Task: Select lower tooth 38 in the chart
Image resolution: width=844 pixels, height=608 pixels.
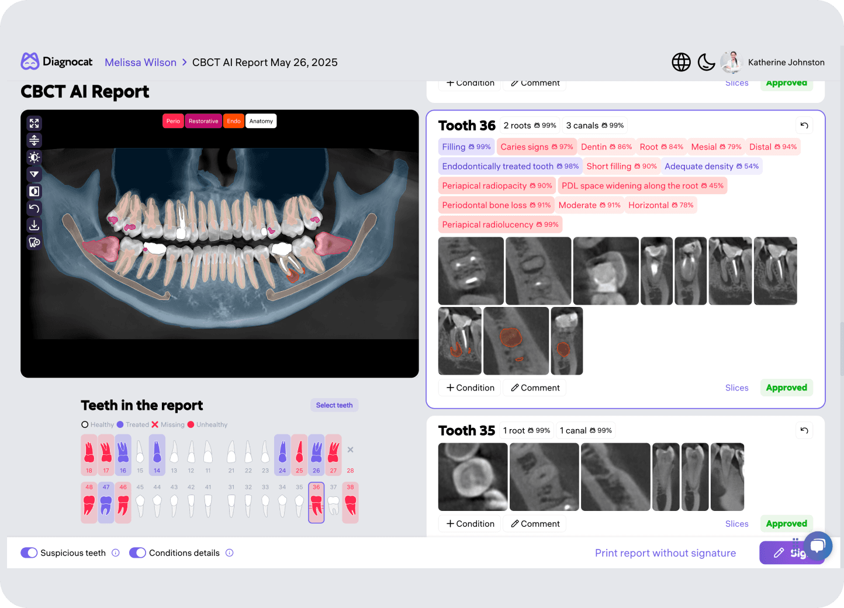Action: [x=350, y=502]
